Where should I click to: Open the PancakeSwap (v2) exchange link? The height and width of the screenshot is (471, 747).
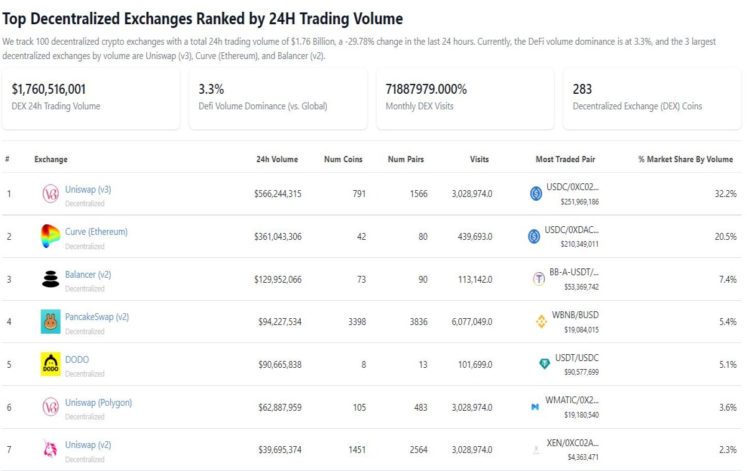[97, 317]
